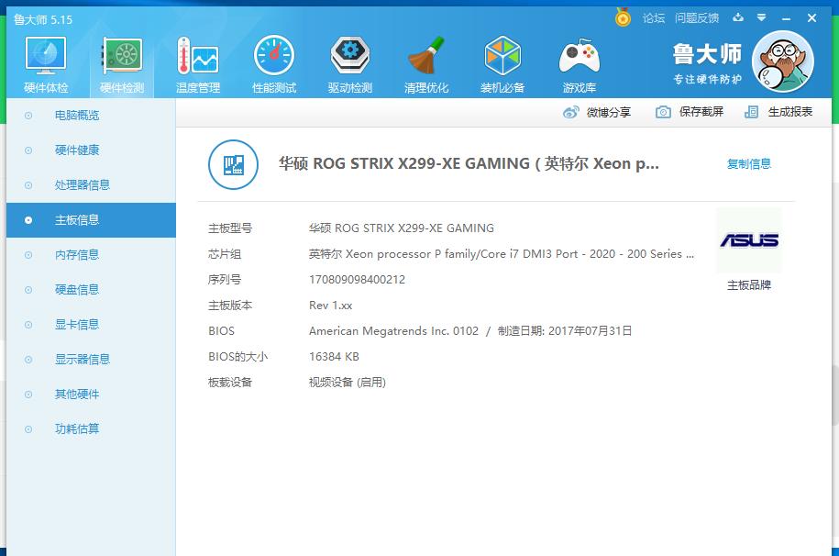
Task: Open 性能测试 speedometer icon
Action: (x=273, y=59)
